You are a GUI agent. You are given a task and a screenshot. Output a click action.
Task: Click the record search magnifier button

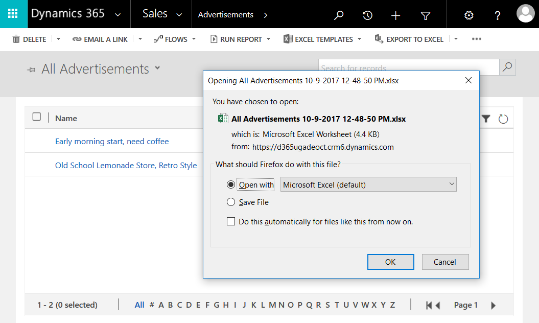(x=507, y=67)
